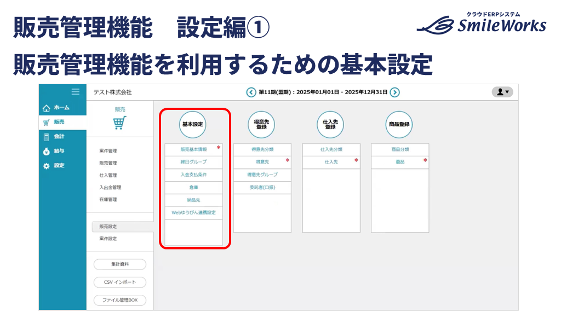Open the ホーム sidebar item
Viewport: 561px width, 315px height.
tap(62, 108)
